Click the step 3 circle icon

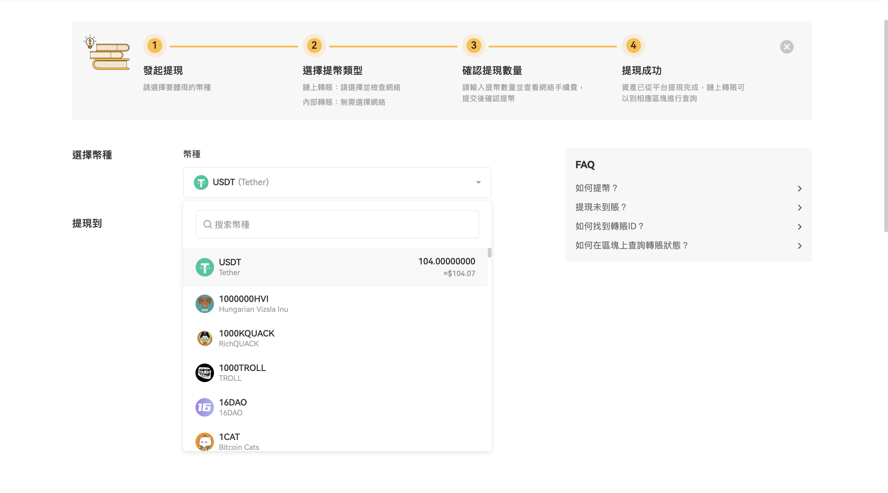(x=474, y=46)
